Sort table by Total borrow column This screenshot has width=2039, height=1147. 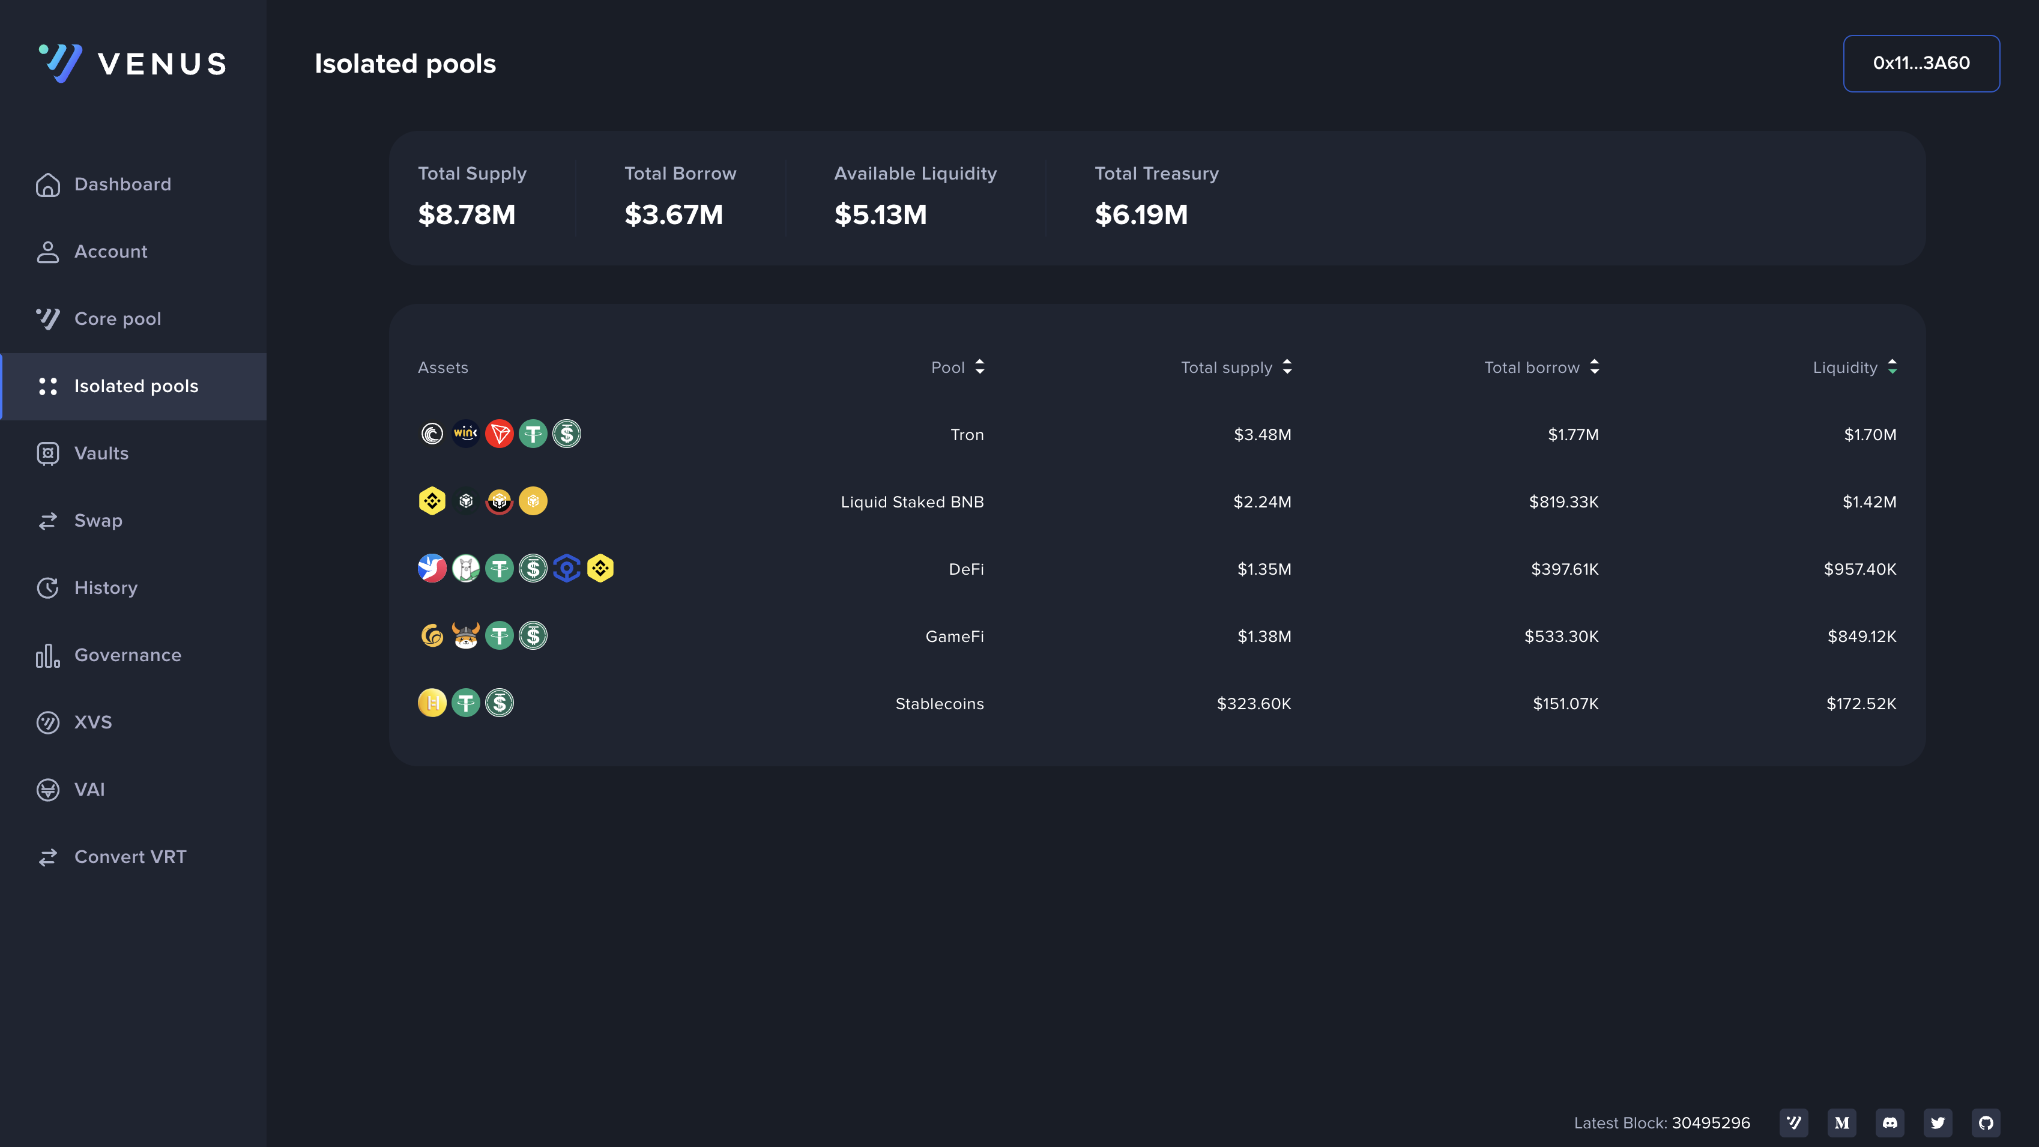tap(1541, 368)
